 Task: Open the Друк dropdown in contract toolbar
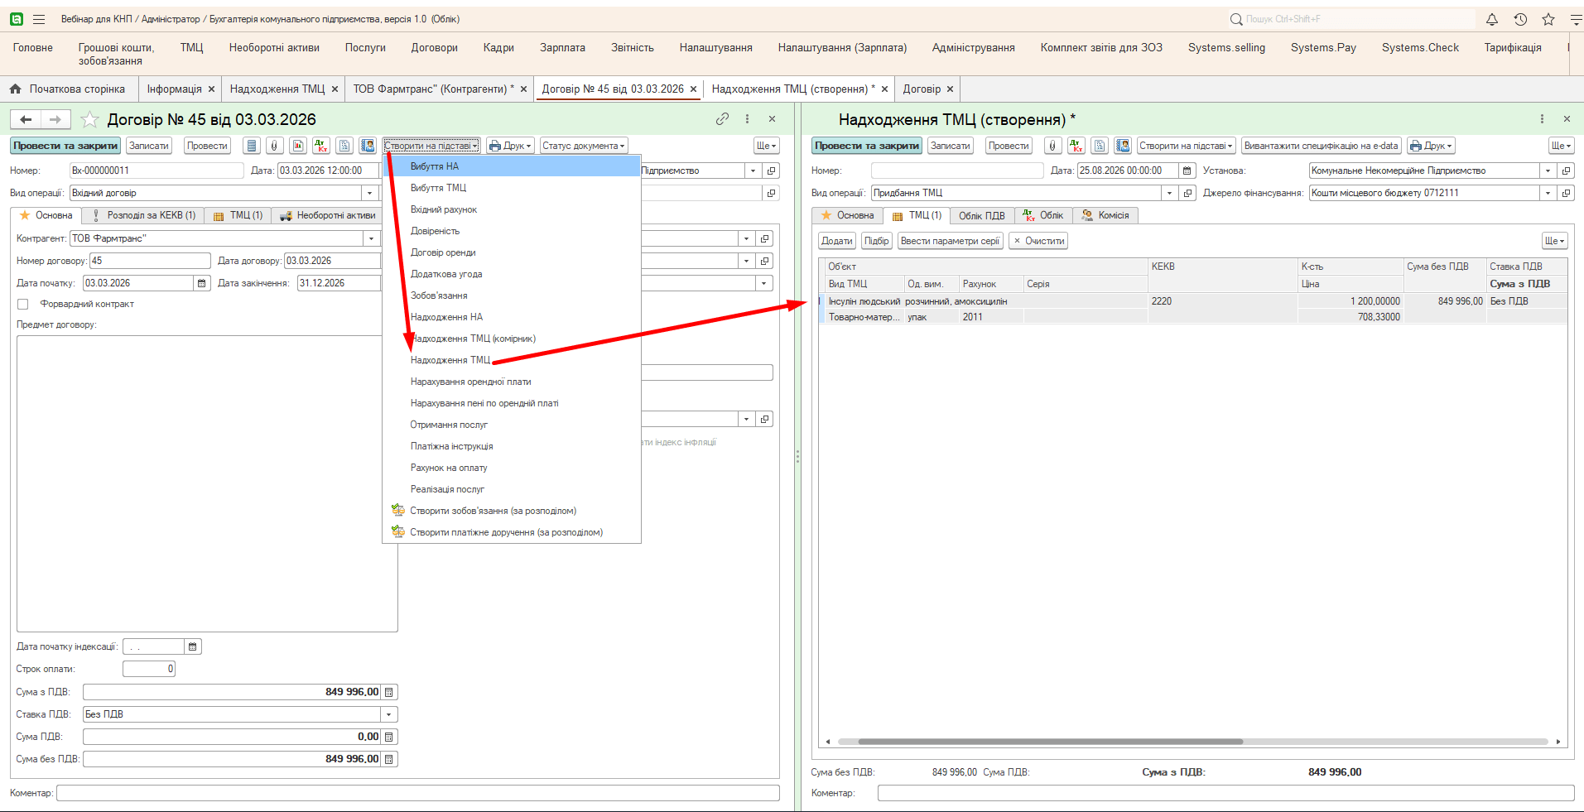(510, 146)
